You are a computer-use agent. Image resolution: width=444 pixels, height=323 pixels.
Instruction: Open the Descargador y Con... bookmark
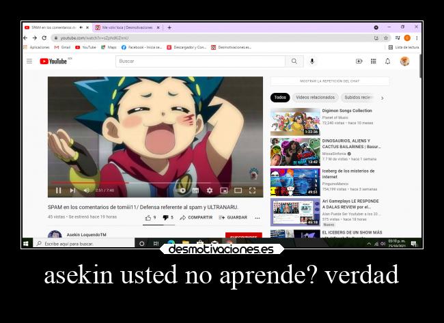coord(186,47)
